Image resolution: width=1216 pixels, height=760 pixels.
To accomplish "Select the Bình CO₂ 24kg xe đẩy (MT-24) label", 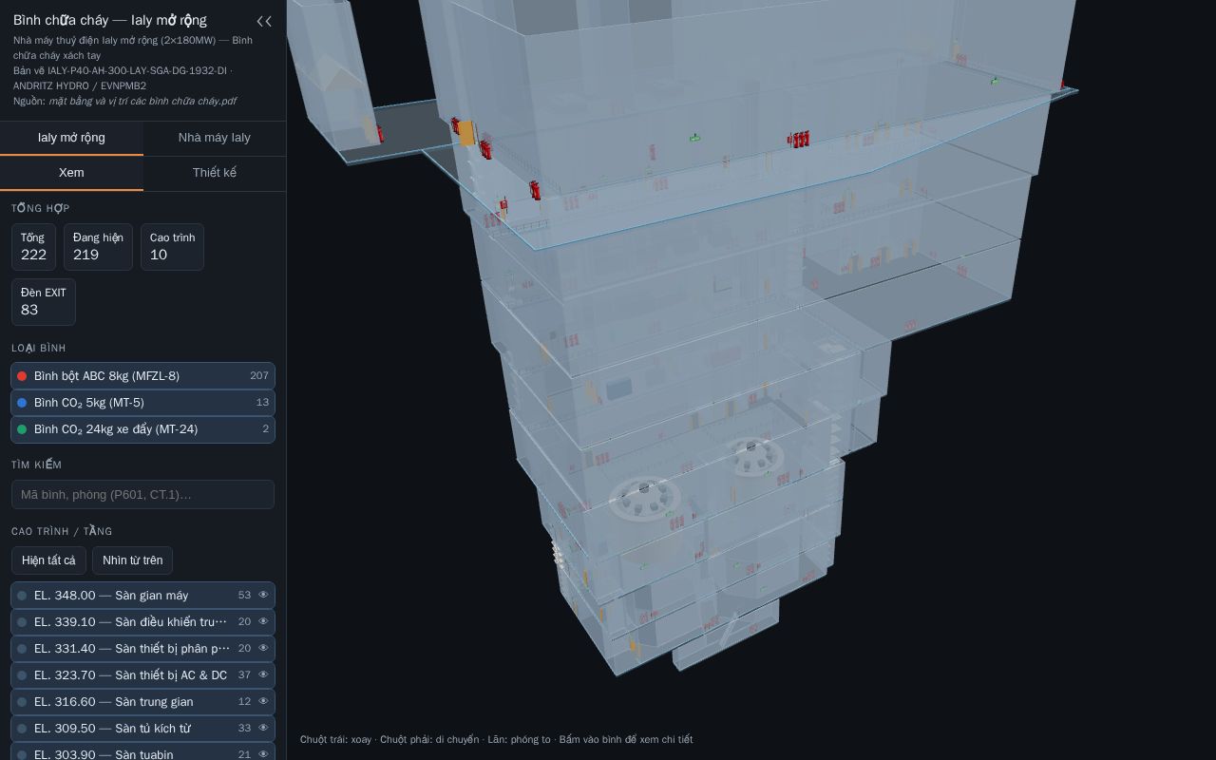I will pyautogui.click(x=116, y=429).
